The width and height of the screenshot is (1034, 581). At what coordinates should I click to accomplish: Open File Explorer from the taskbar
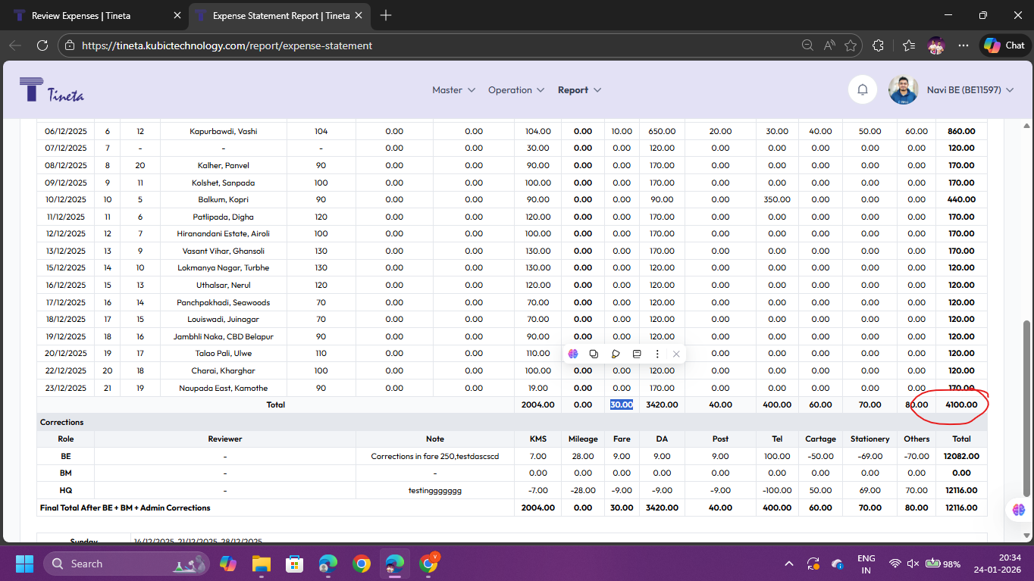click(x=261, y=564)
